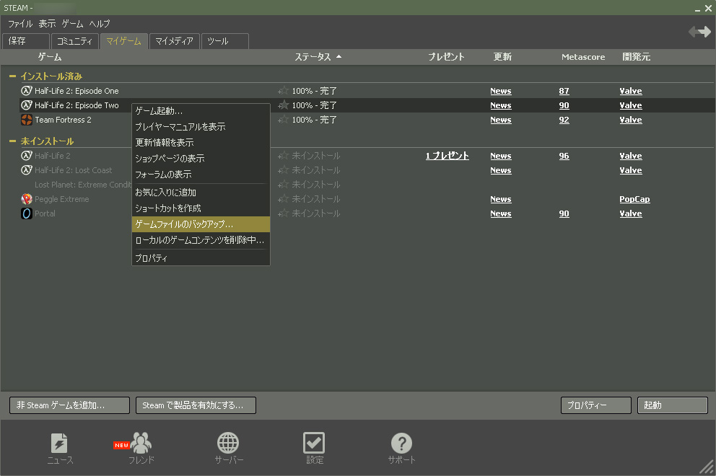Open the 1 プレゼント gift link
This screenshot has width=716, height=476.
coord(447,156)
